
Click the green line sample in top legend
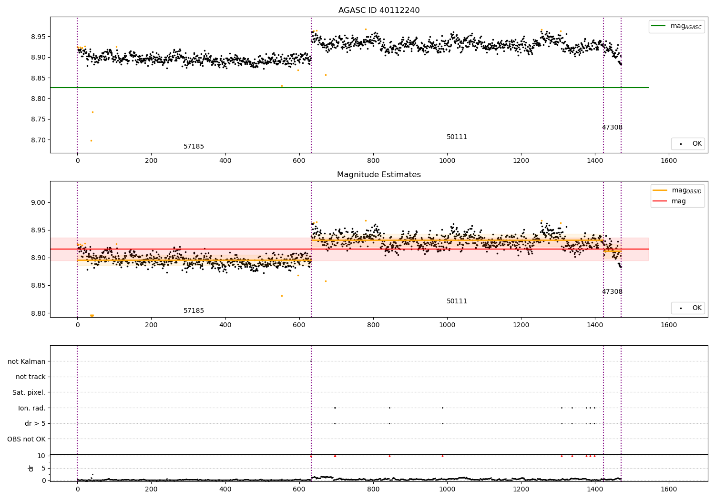659,26
